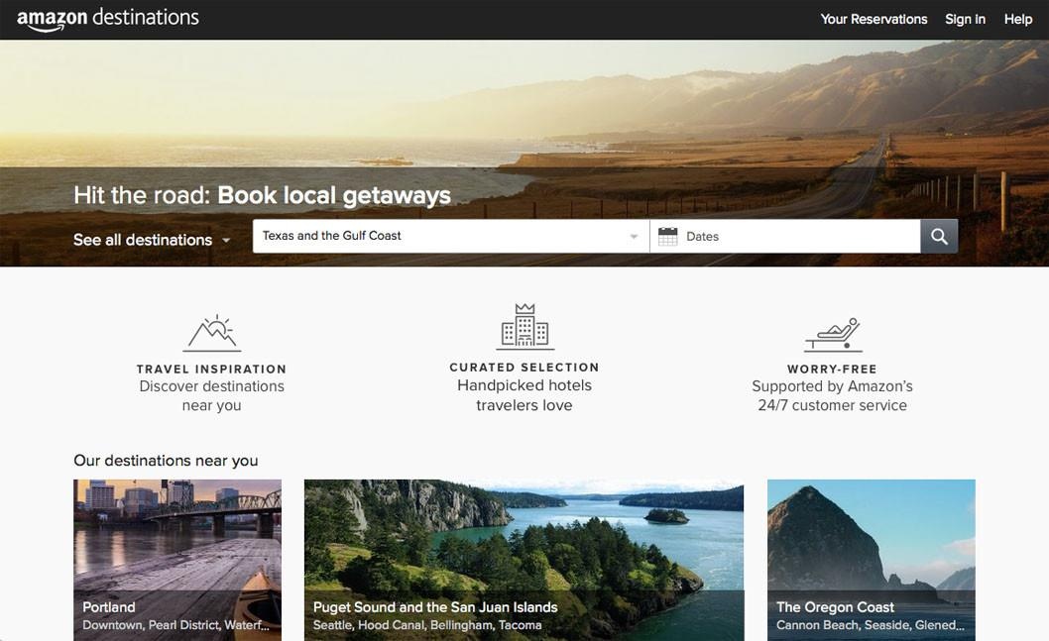Click the Worry-Free heading text
The width and height of the screenshot is (1049, 641).
832,369
